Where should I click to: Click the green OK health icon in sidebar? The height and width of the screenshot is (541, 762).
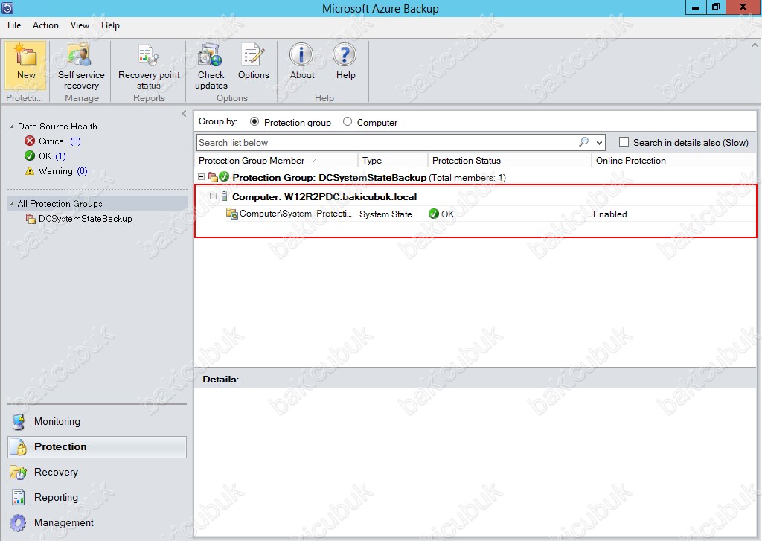click(30, 156)
